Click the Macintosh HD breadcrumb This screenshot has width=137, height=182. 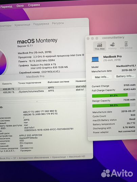tap(77, 157)
